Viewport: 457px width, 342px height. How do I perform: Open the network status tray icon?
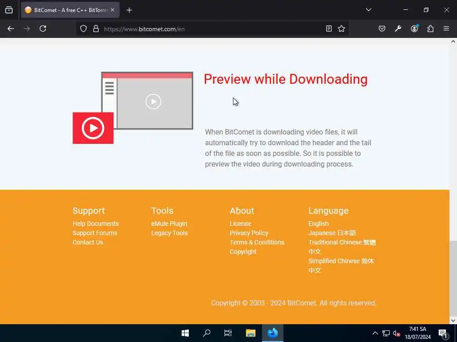pos(386,333)
